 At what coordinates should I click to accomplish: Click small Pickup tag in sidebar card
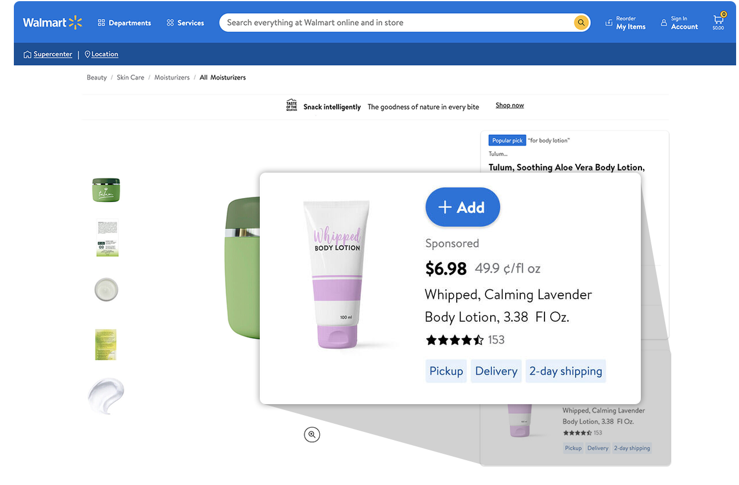(573, 448)
